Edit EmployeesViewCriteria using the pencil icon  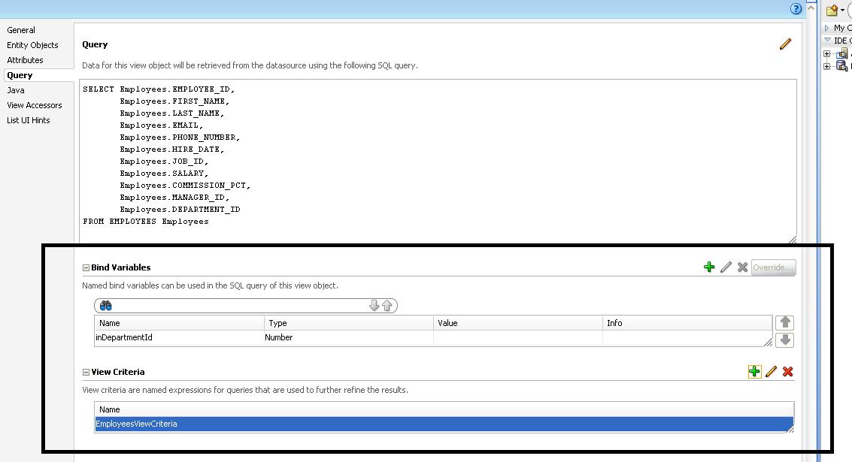769,371
